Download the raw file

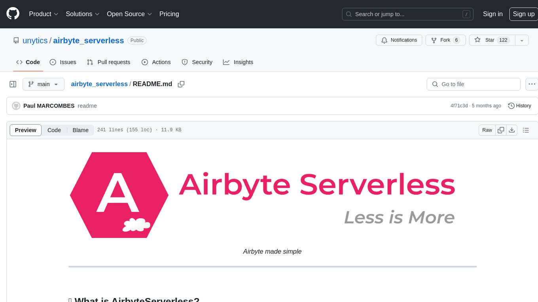[512, 130]
